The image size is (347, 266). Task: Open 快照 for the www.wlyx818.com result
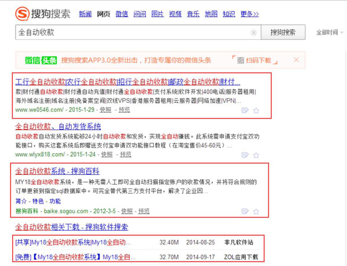point(107,154)
